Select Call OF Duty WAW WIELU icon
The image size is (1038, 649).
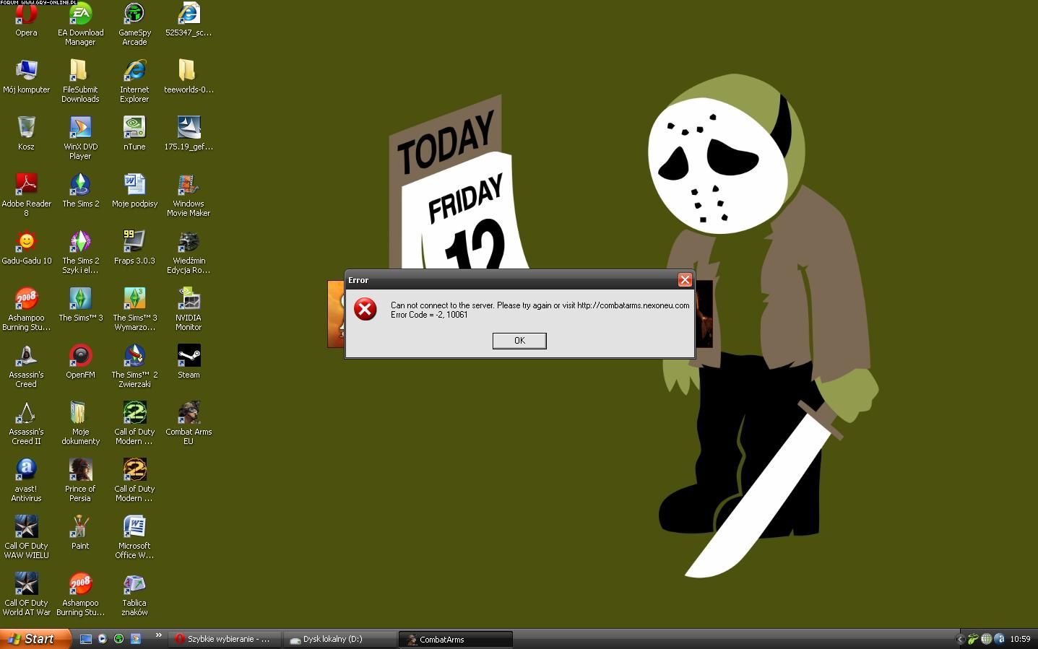pos(26,537)
